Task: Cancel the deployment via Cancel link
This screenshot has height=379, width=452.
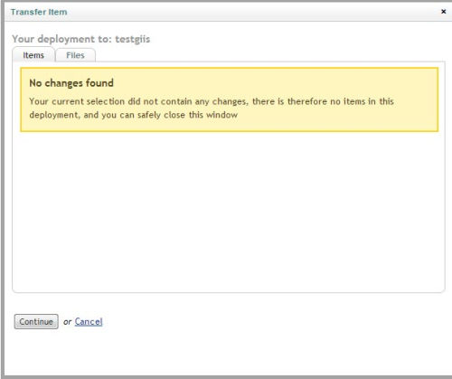Action: click(89, 321)
